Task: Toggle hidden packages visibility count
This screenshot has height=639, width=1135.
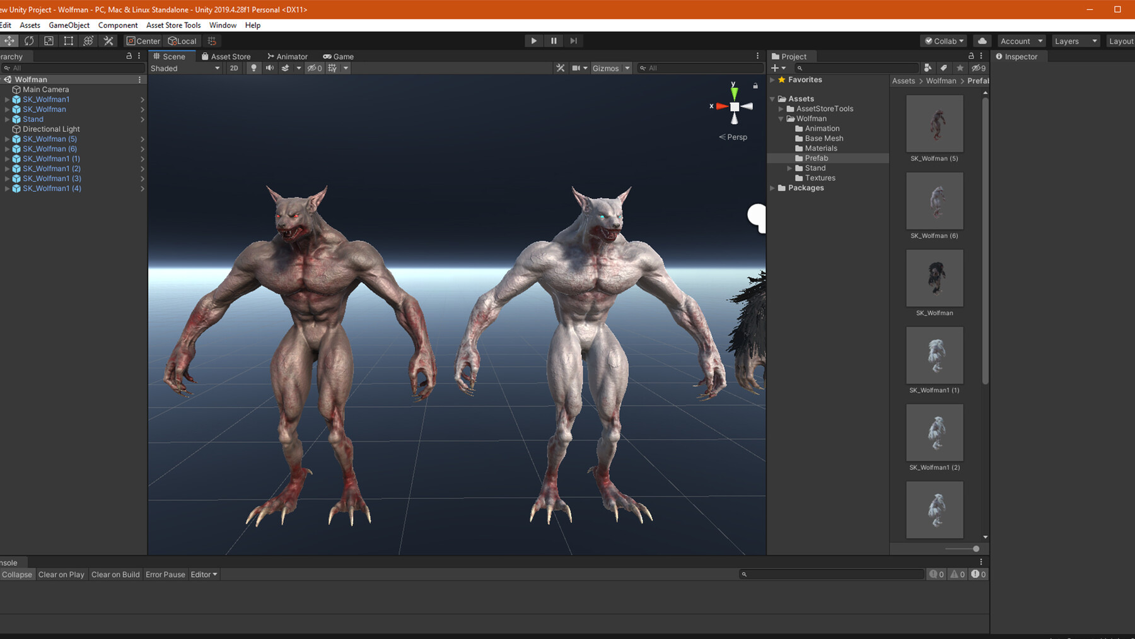Action: tap(978, 68)
